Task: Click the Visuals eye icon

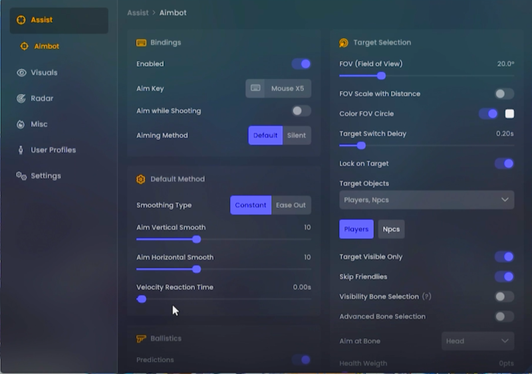Action: [21, 72]
